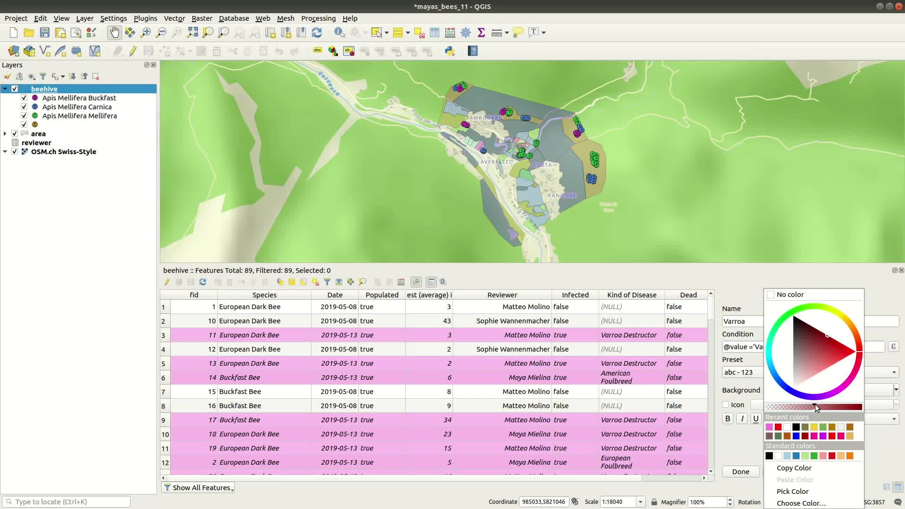
Task: Toggle the beehive layer visibility checkbox
Action: [x=14, y=88]
